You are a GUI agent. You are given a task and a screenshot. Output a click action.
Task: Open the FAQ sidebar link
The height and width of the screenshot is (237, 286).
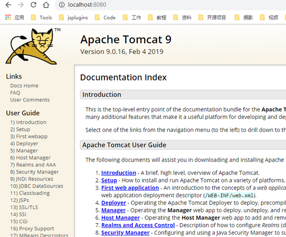15,92
